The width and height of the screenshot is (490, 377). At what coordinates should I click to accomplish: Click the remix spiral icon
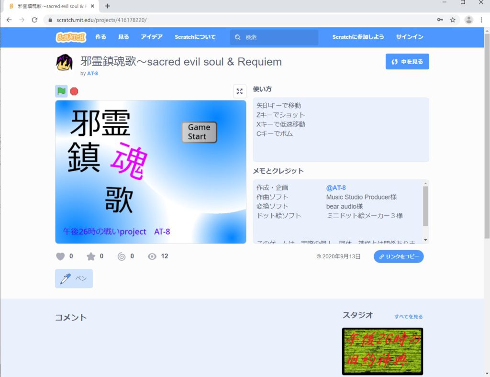(122, 256)
